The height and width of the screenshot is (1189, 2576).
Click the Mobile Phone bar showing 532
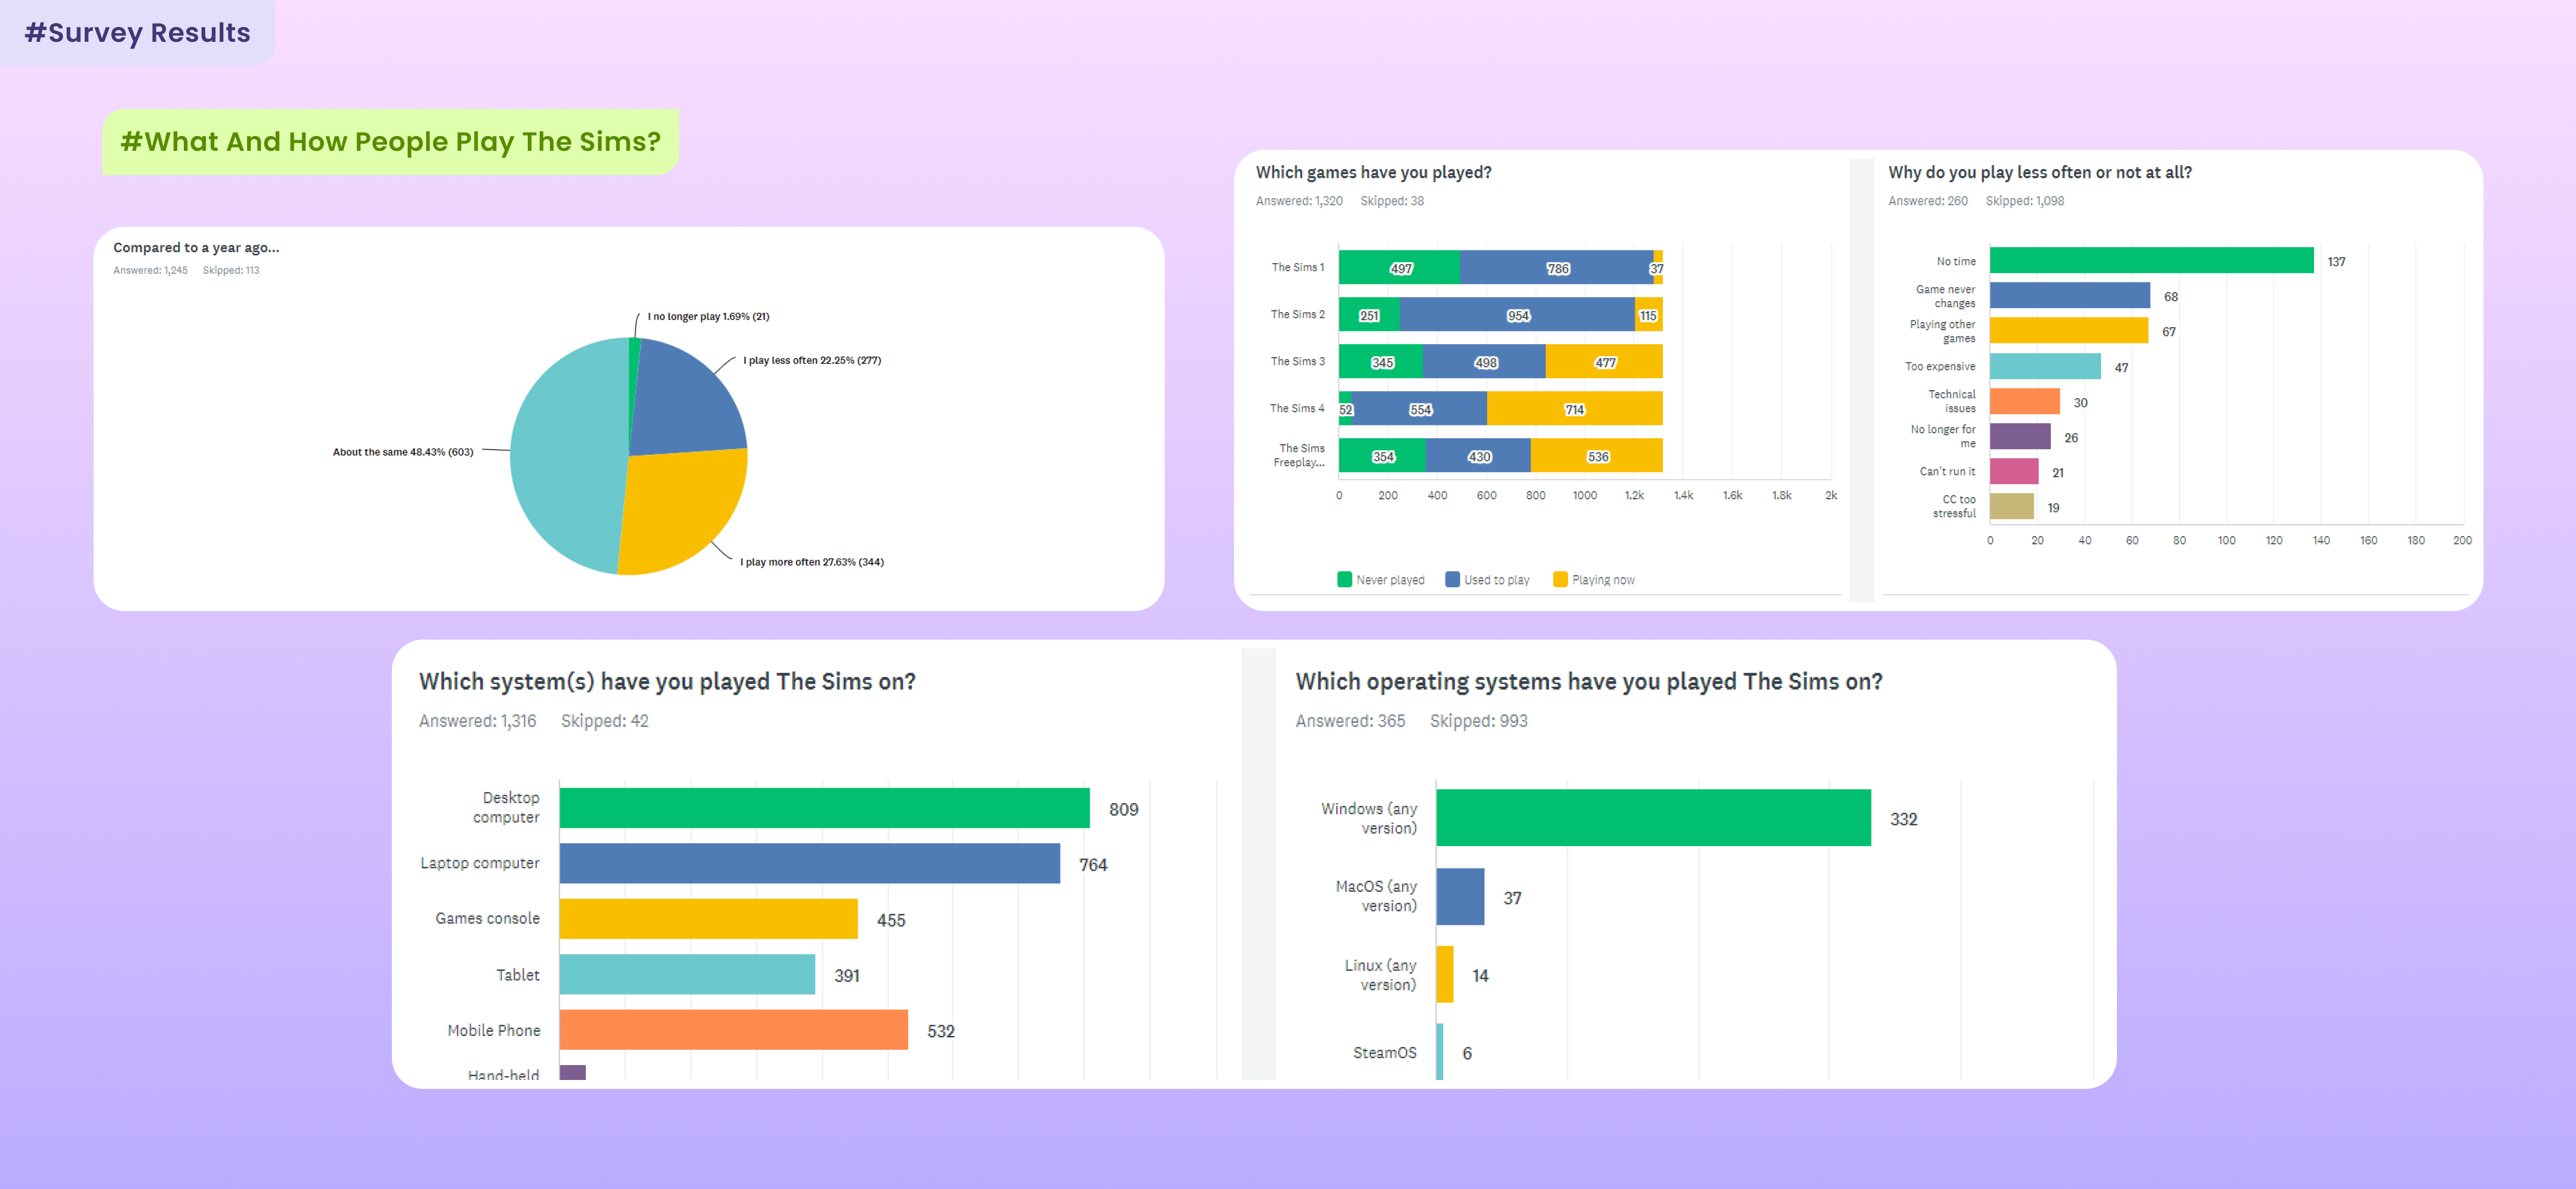733,1030
